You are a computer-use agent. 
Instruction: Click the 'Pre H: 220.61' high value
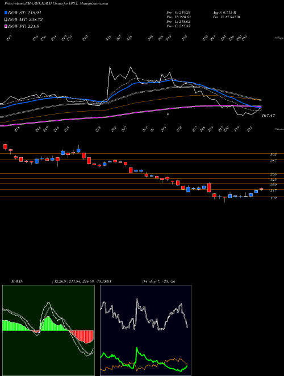[x=178, y=17]
